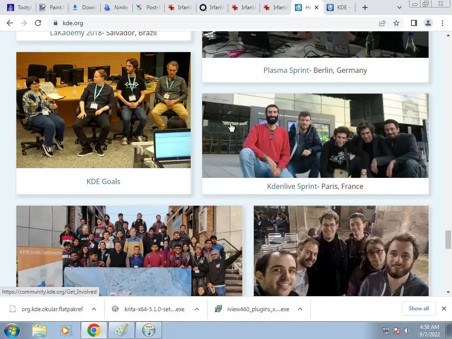
Task: Open the network tray icon
Action: click(x=386, y=331)
